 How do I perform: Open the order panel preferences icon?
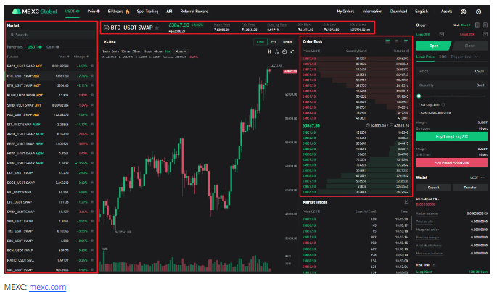(485, 25)
